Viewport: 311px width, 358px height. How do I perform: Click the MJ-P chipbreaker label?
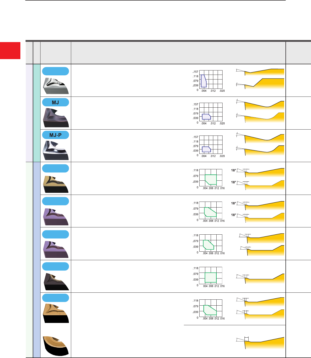click(x=55, y=135)
